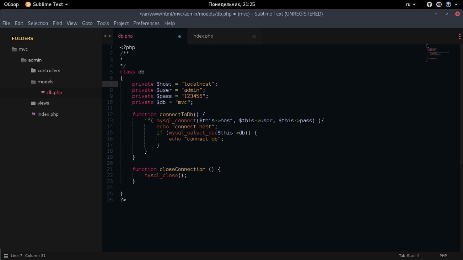Open the ru keyboard layout dropdown
Image resolution: width=463 pixels, height=260 pixels.
(x=410, y=4)
